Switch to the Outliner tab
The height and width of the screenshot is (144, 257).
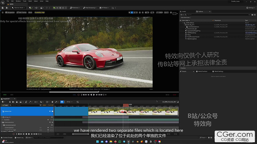tap(200, 12)
